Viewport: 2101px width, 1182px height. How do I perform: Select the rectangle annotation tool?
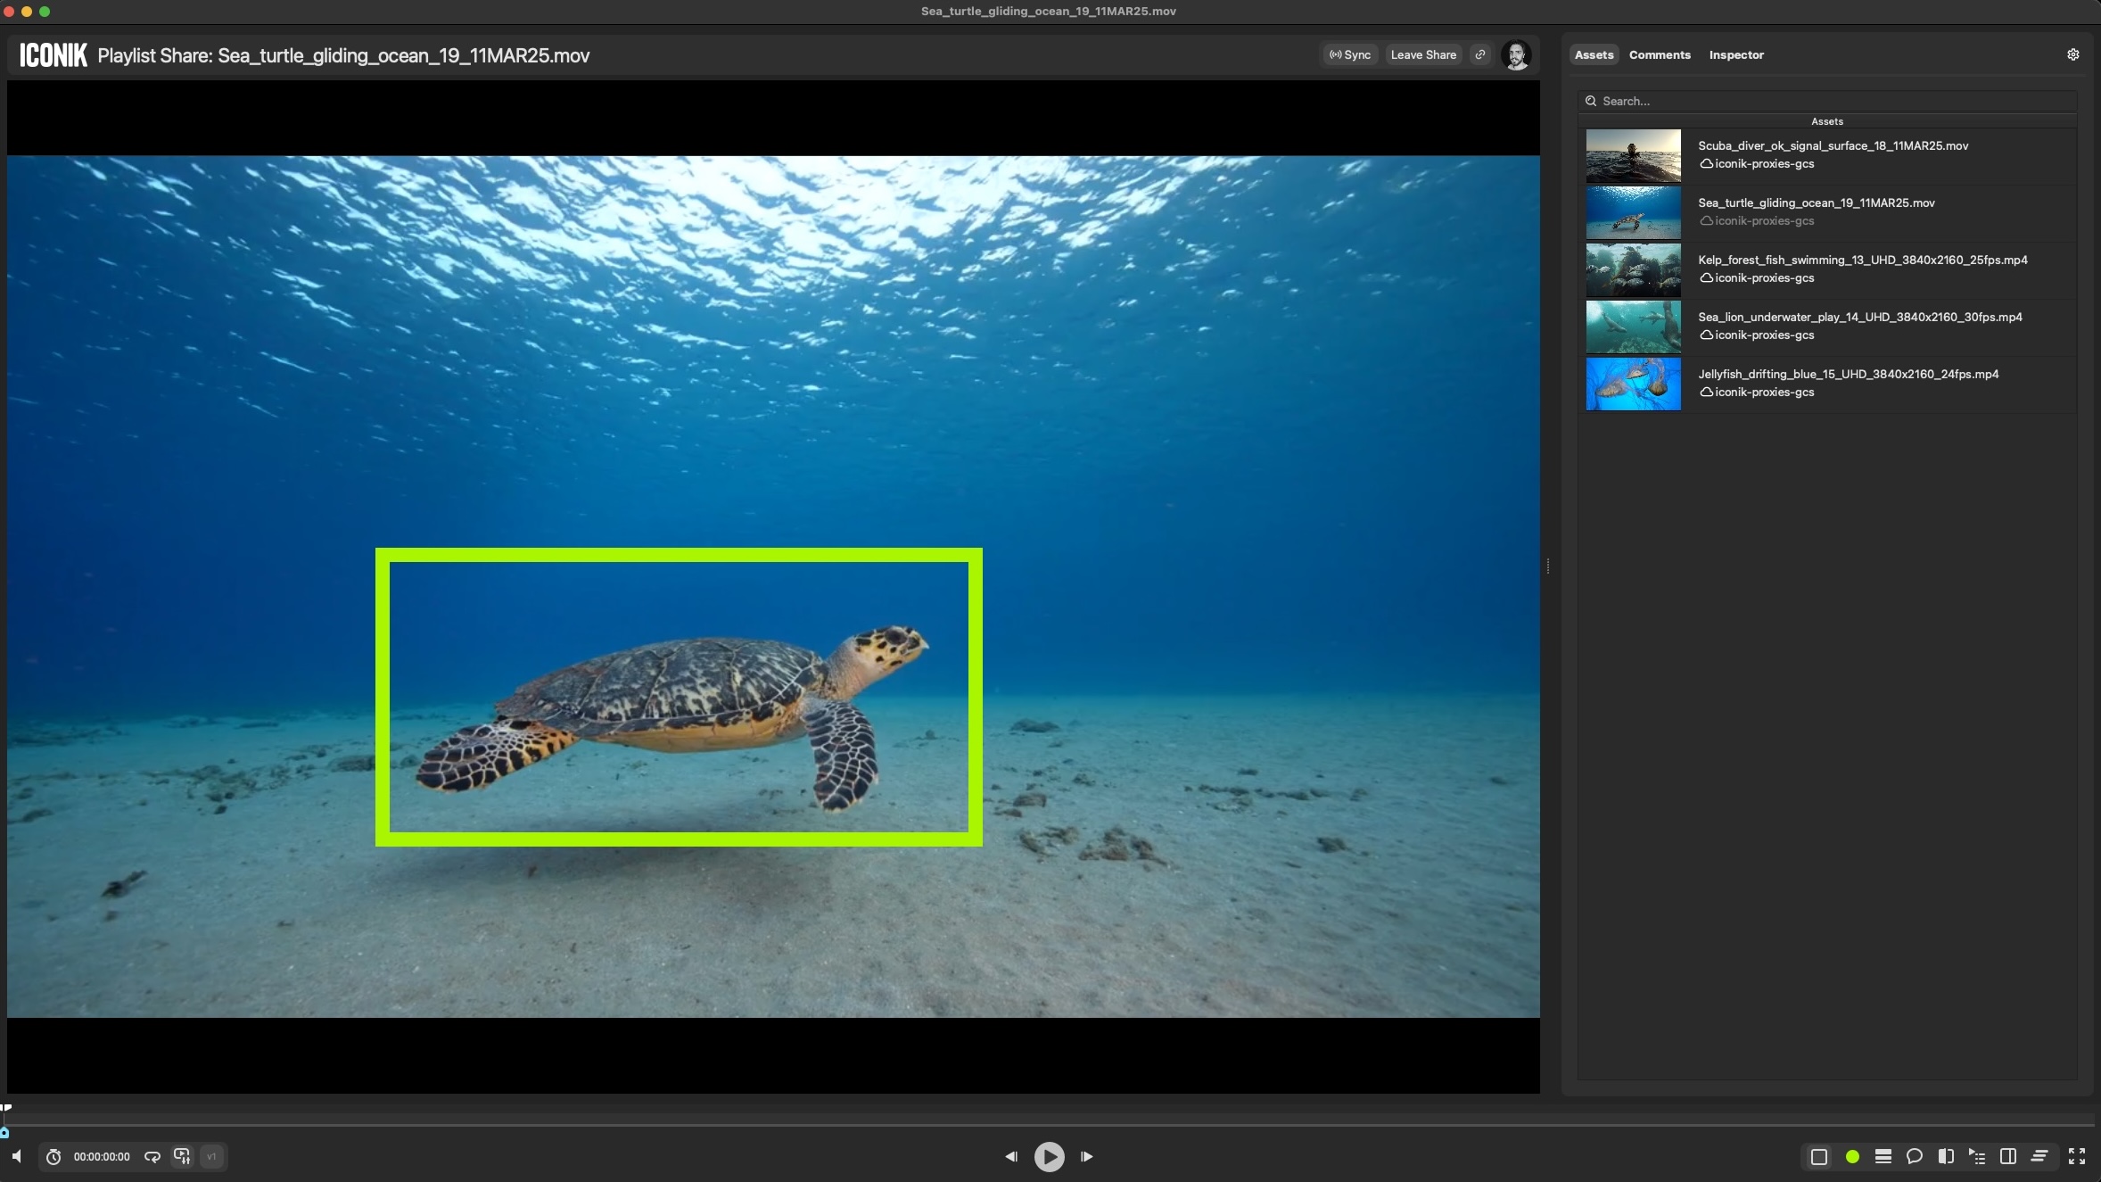point(1819,1157)
